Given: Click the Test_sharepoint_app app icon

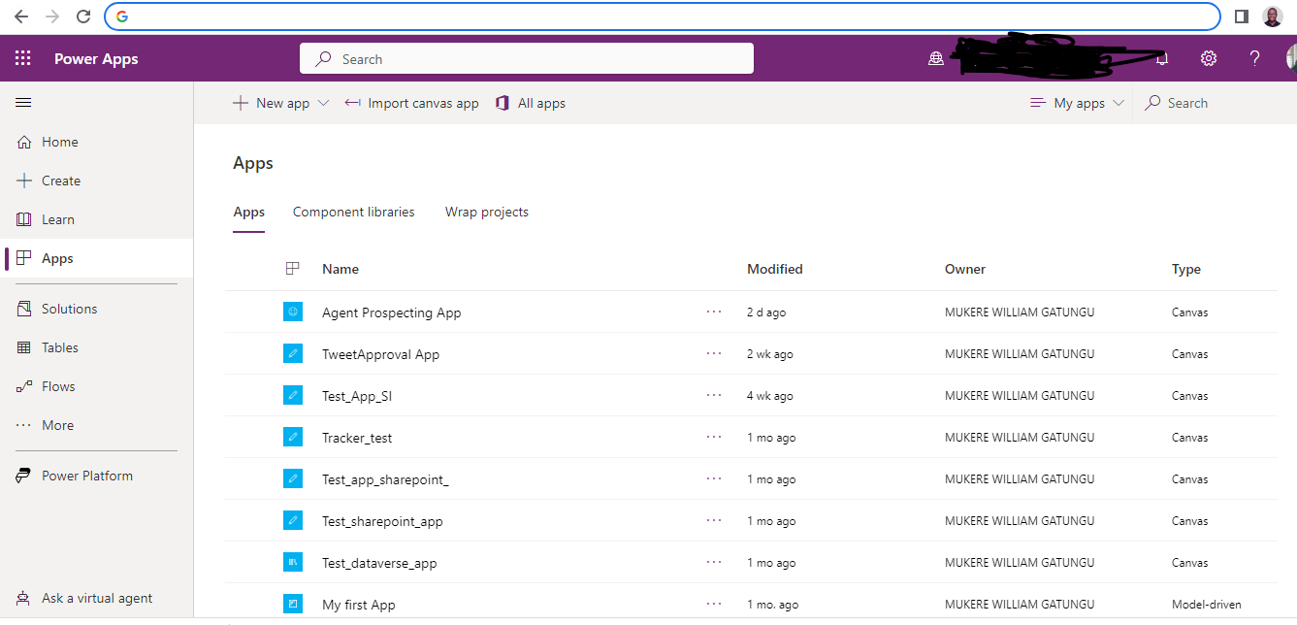Looking at the screenshot, I should tap(293, 520).
